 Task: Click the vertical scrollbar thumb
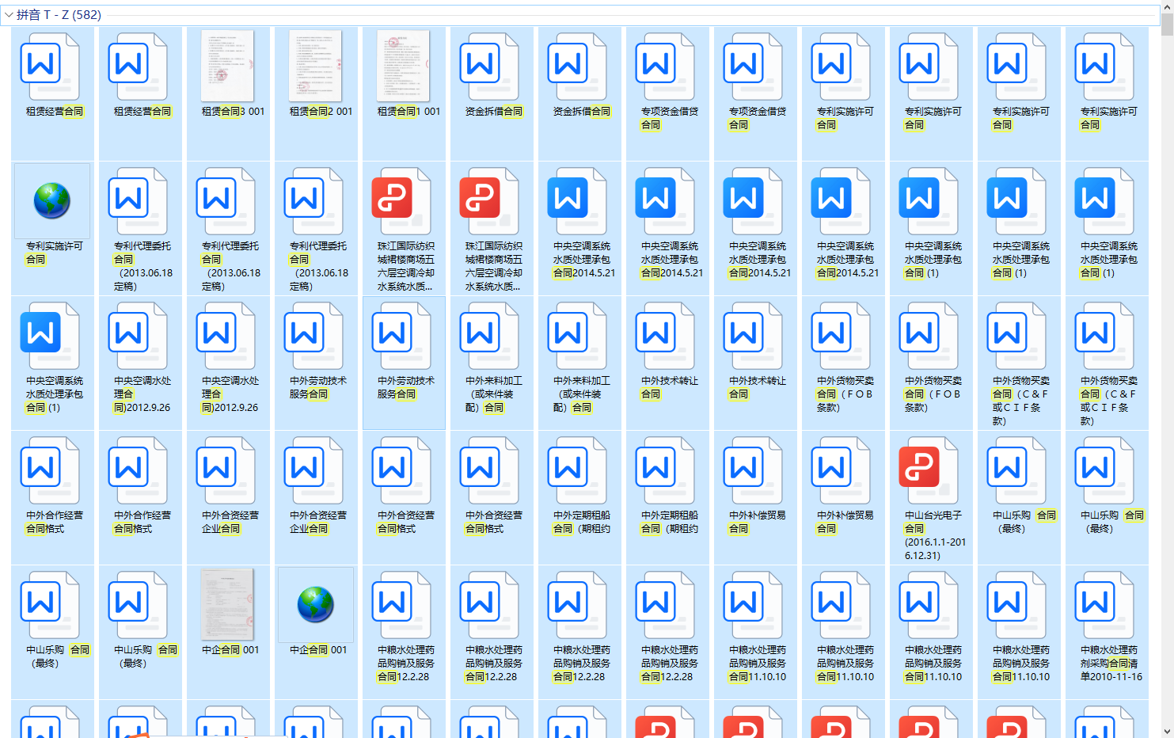tap(1167, 24)
